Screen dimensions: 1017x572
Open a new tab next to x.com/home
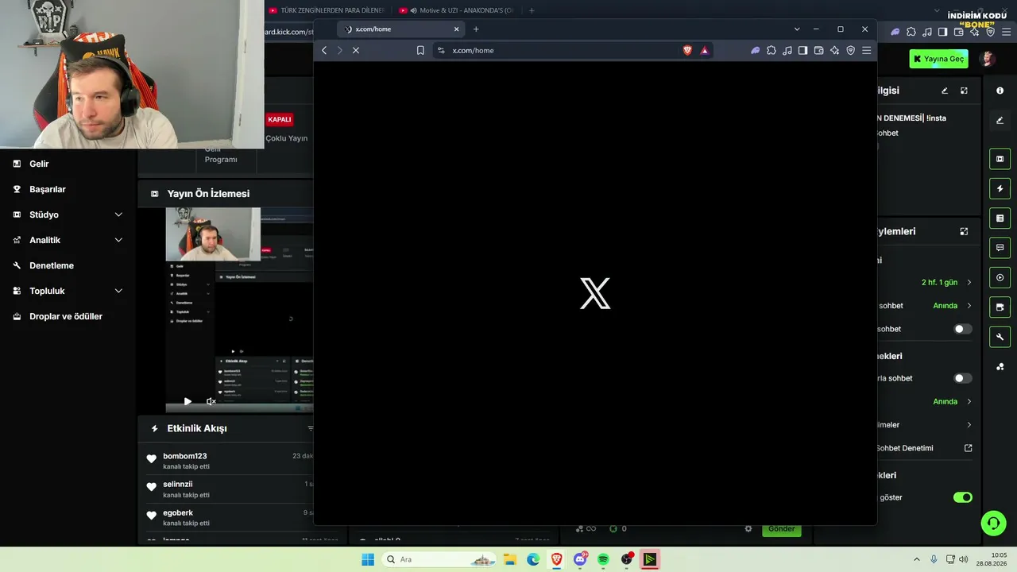pyautogui.click(x=476, y=29)
